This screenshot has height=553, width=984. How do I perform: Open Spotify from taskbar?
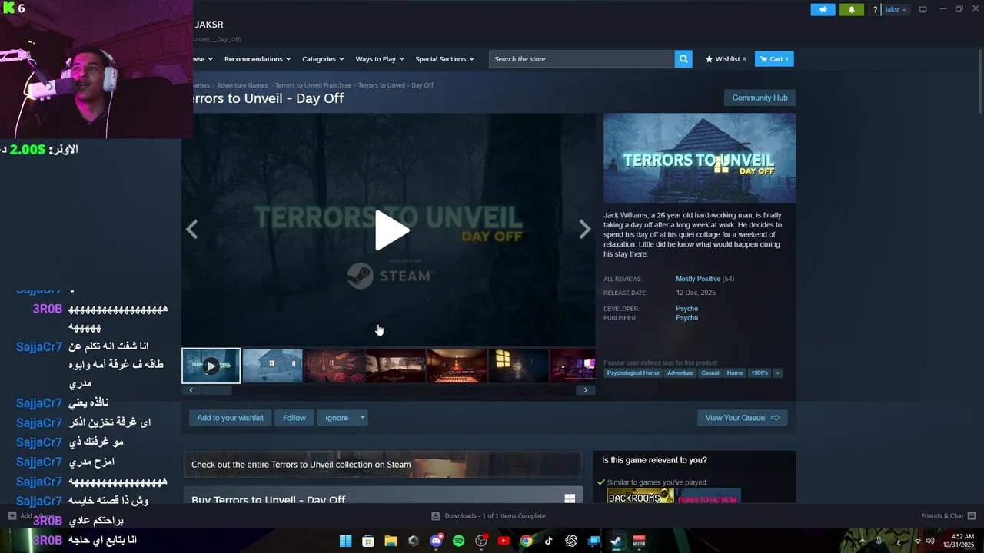[458, 541]
